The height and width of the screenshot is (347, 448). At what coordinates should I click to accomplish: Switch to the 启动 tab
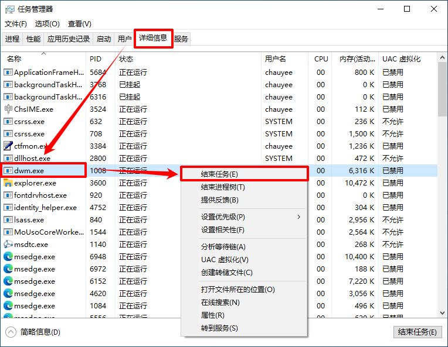click(x=104, y=39)
